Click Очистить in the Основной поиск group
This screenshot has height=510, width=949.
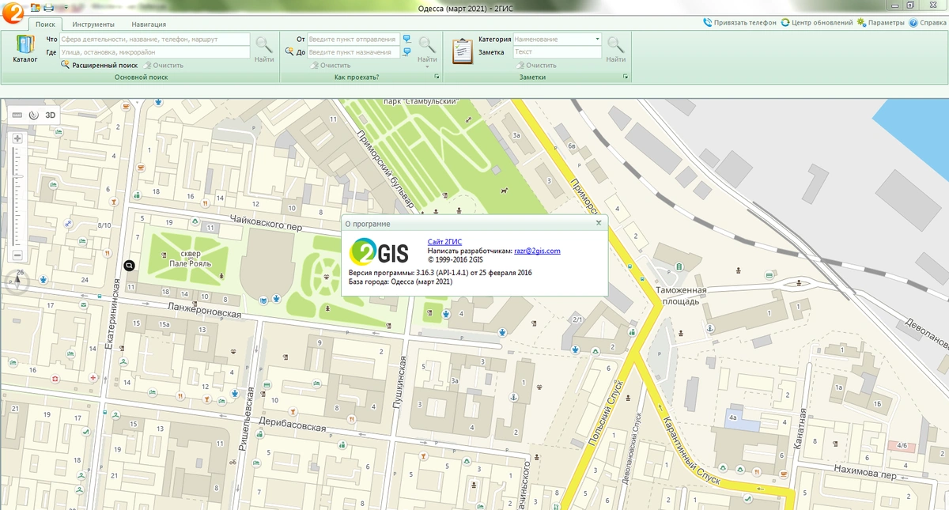(x=163, y=65)
